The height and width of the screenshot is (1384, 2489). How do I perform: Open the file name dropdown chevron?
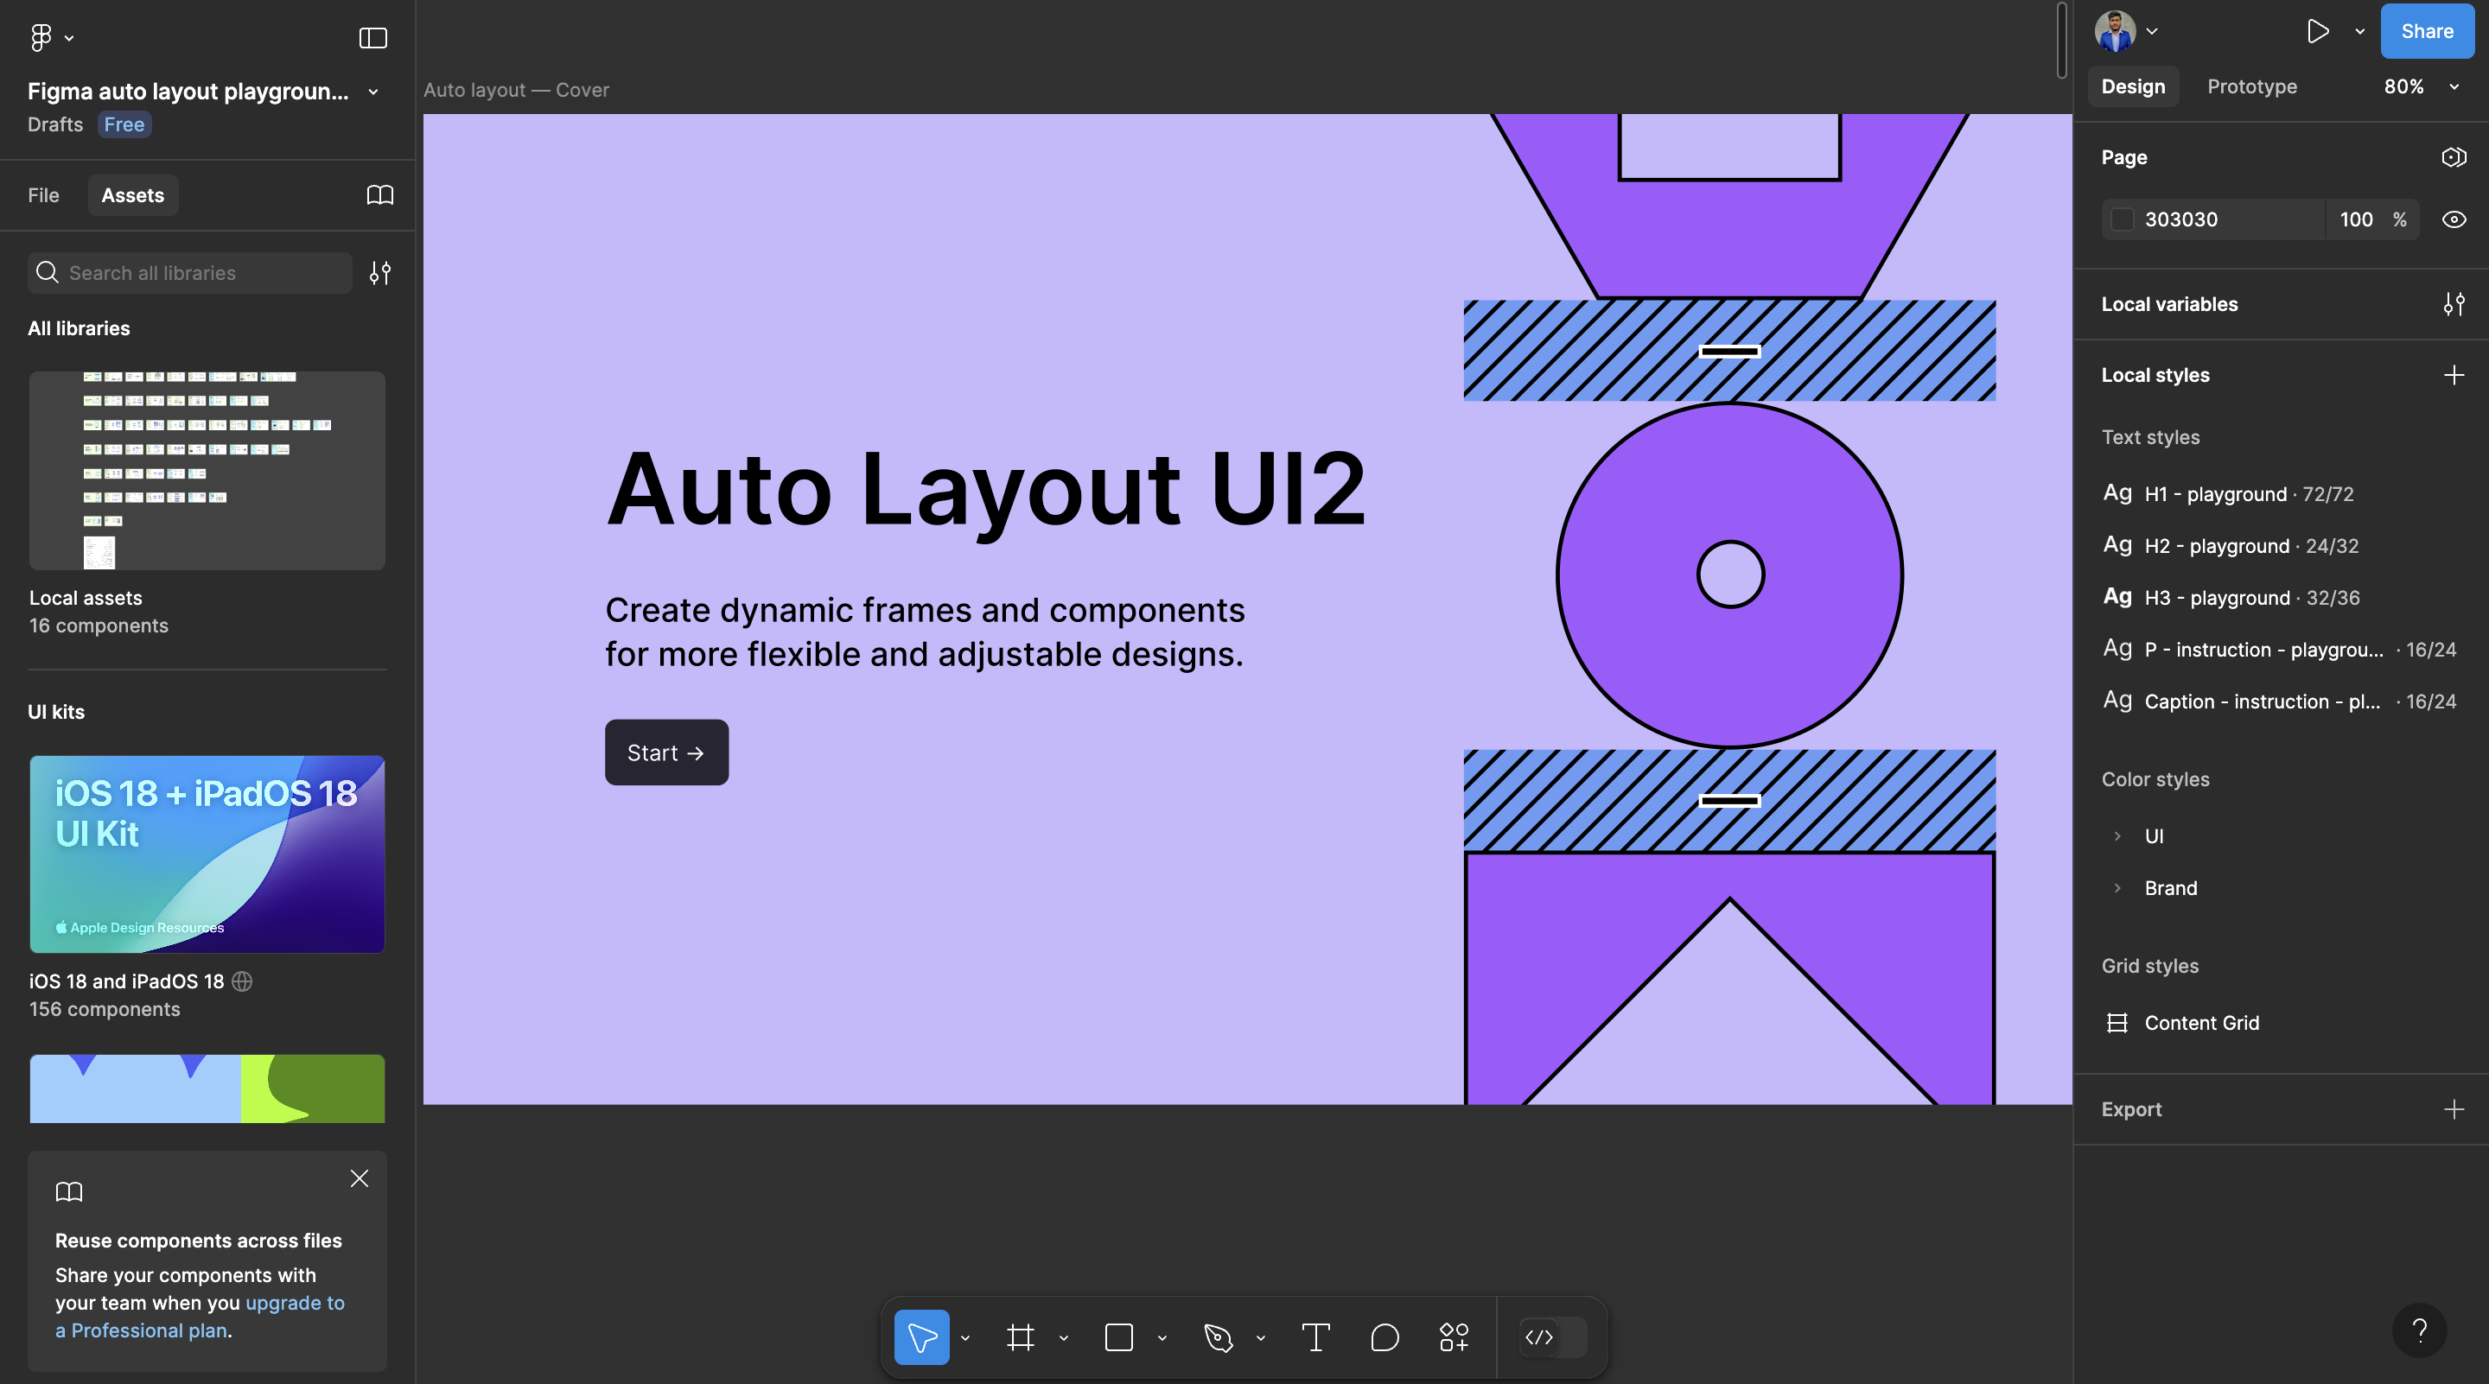coord(373,92)
